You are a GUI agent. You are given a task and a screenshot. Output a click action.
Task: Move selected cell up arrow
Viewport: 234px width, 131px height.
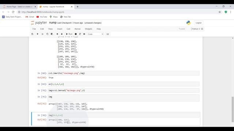pos(57,34)
